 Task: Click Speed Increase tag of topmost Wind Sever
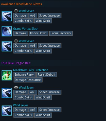[x=49, y=16]
